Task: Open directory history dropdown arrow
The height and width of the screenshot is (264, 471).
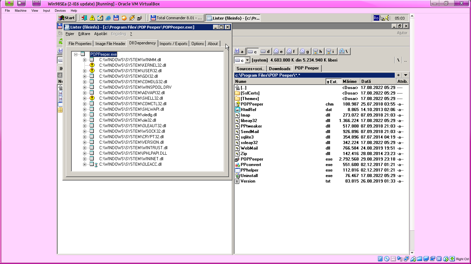Action: coord(405,75)
